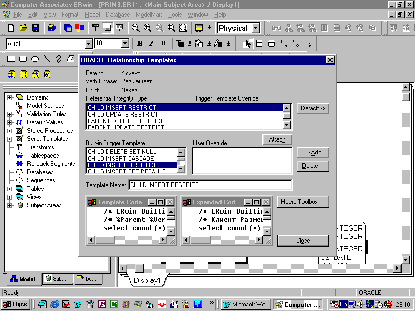This screenshot has width=415, height=311.
Task: Open the ModelMart menu
Action: pos(149,15)
